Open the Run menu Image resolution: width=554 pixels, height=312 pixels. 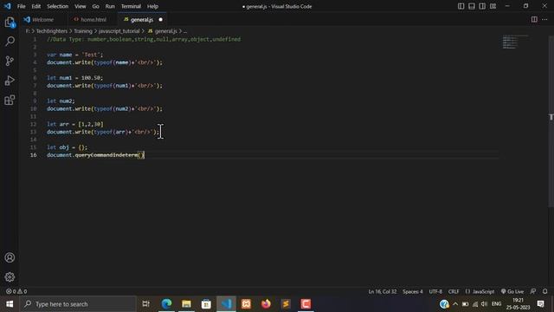[x=110, y=6]
